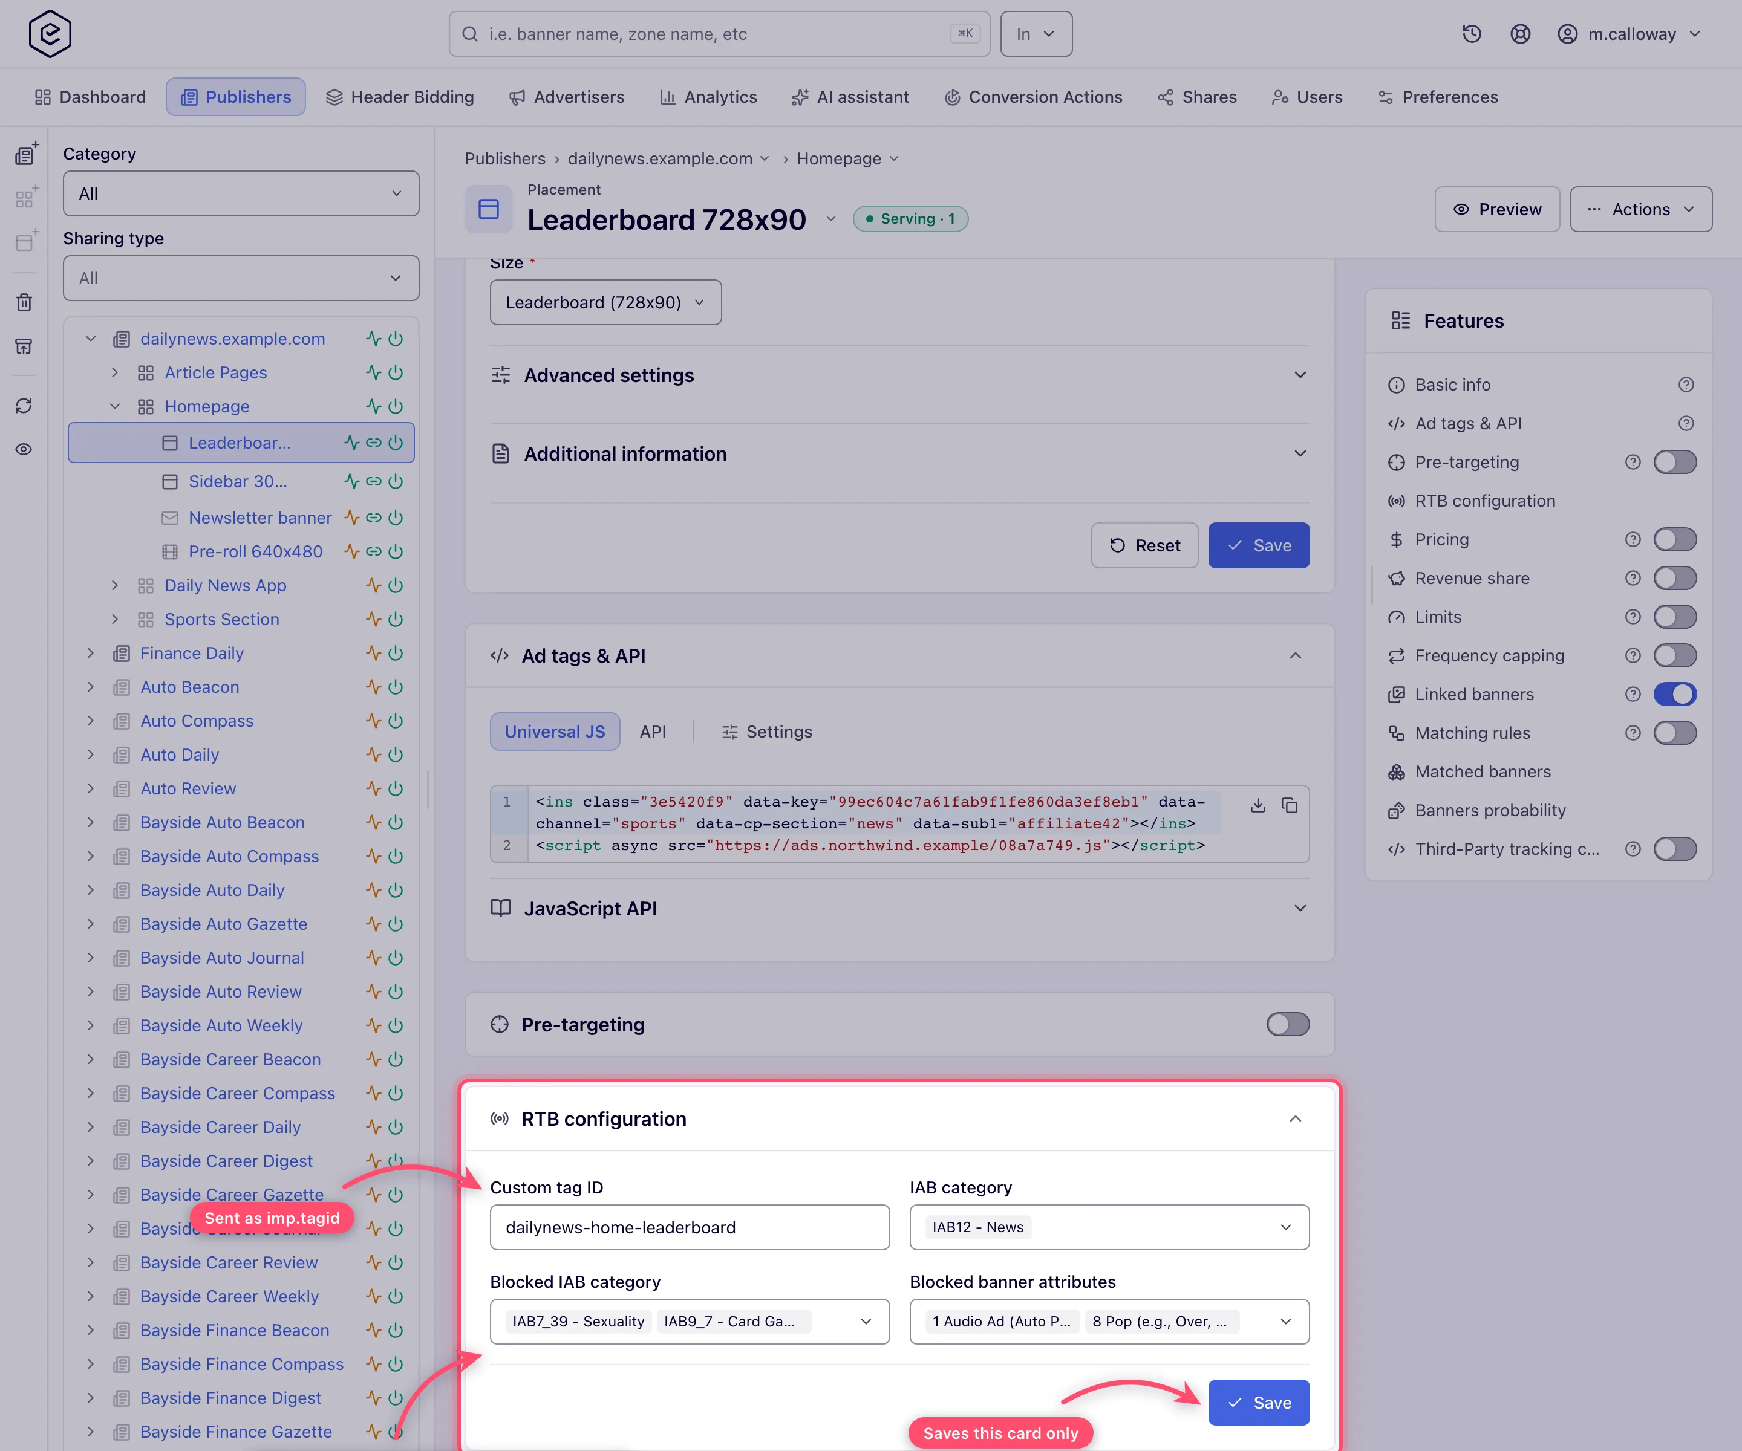Click the placement icon beside Leaderboard title
The image size is (1742, 1451).
point(489,209)
